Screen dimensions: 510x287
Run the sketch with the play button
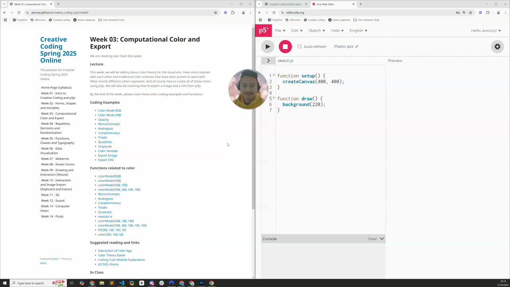[268, 47]
